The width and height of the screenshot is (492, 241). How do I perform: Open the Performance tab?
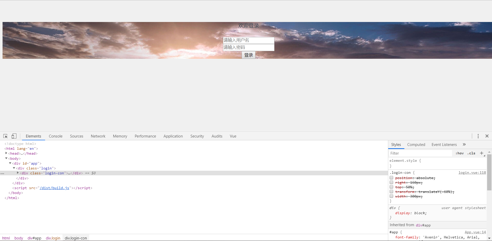(145, 136)
